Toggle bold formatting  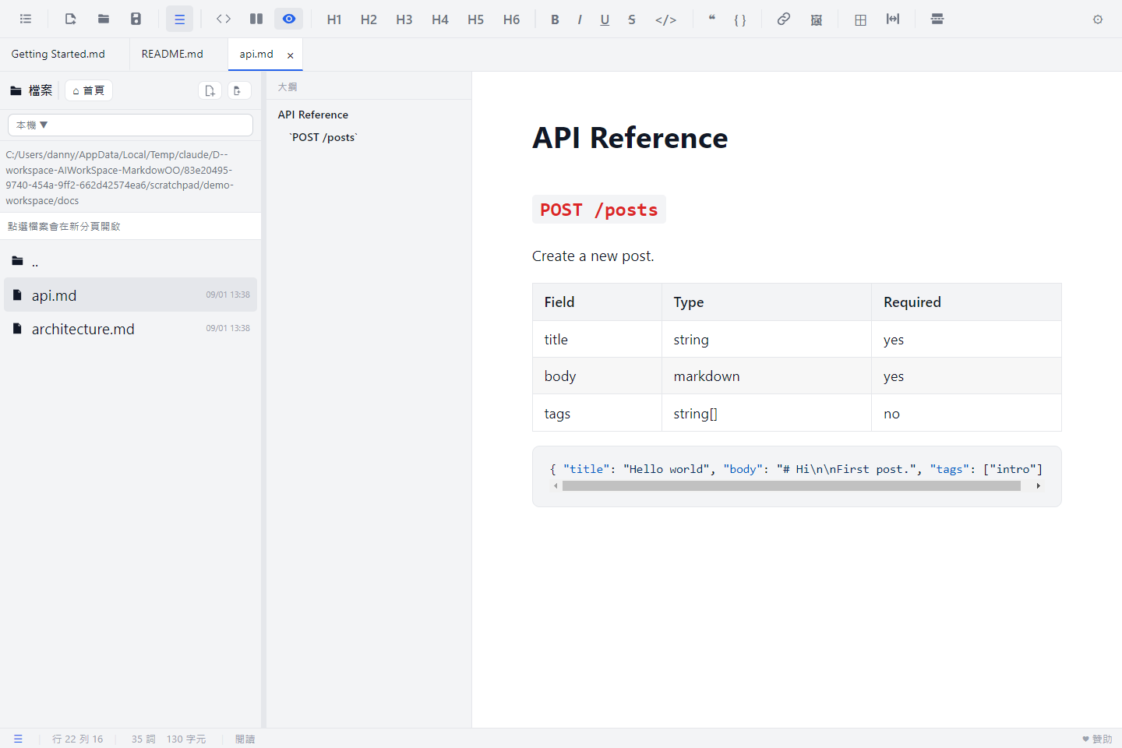point(555,19)
